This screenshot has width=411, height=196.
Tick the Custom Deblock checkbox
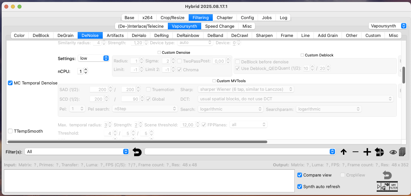pyautogui.click(x=302, y=55)
